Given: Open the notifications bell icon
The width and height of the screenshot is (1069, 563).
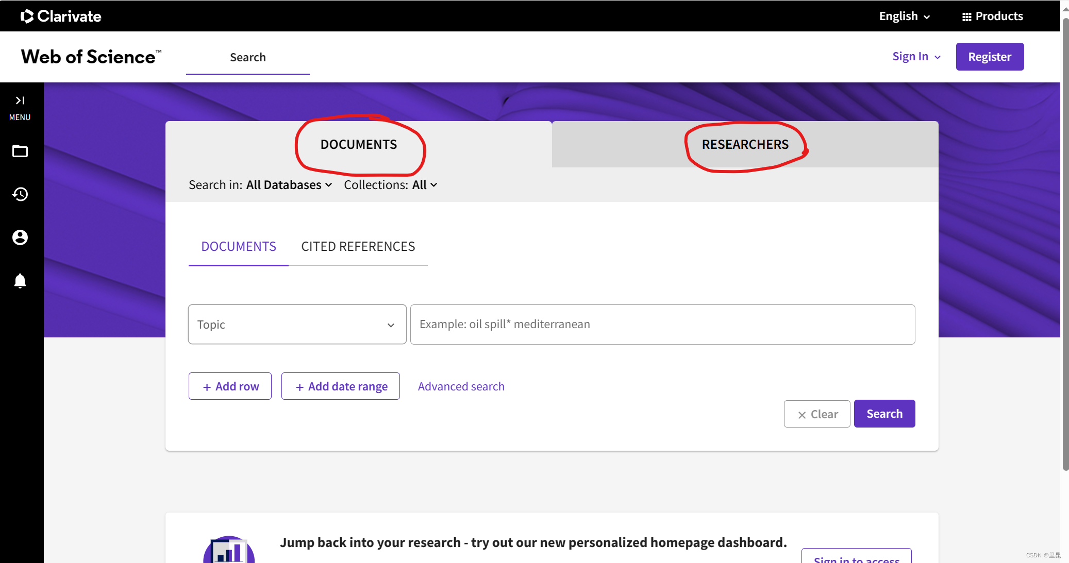Looking at the screenshot, I should (x=20, y=281).
